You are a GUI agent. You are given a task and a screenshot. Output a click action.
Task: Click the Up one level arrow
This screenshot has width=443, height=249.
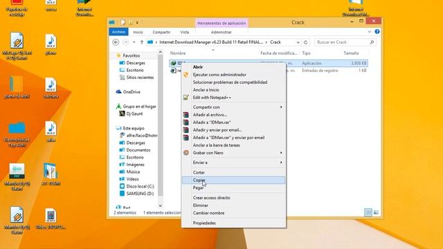[142, 42]
